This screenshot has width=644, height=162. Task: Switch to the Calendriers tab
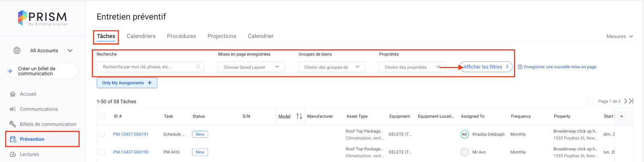tap(141, 36)
